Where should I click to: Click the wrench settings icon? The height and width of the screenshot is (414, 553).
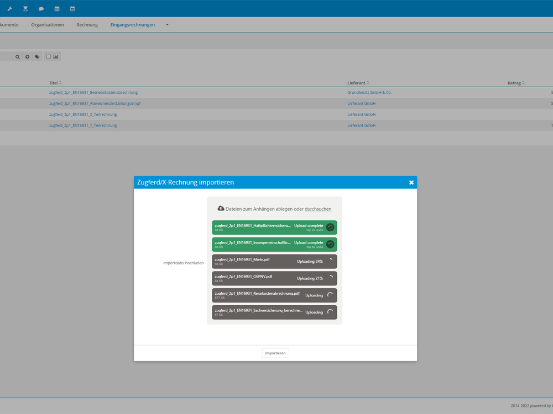tap(9, 9)
